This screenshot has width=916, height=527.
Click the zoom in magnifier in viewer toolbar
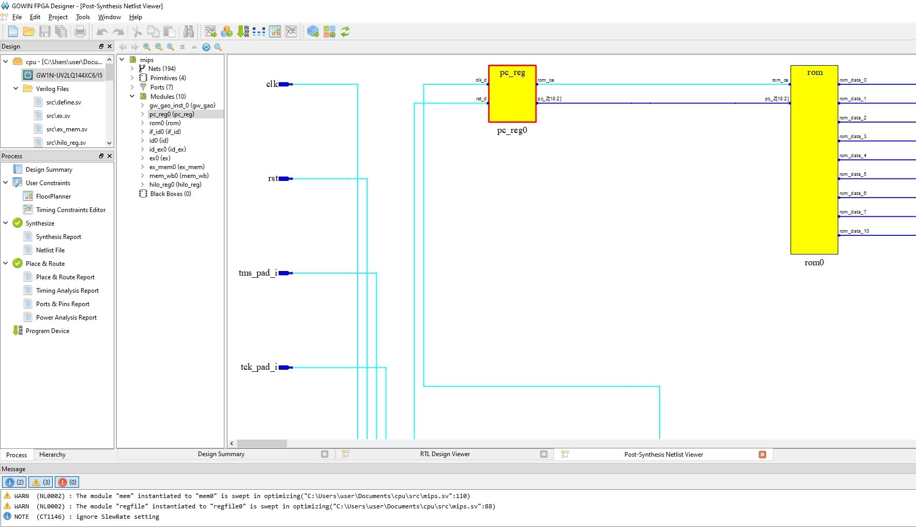pyautogui.click(x=147, y=47)
